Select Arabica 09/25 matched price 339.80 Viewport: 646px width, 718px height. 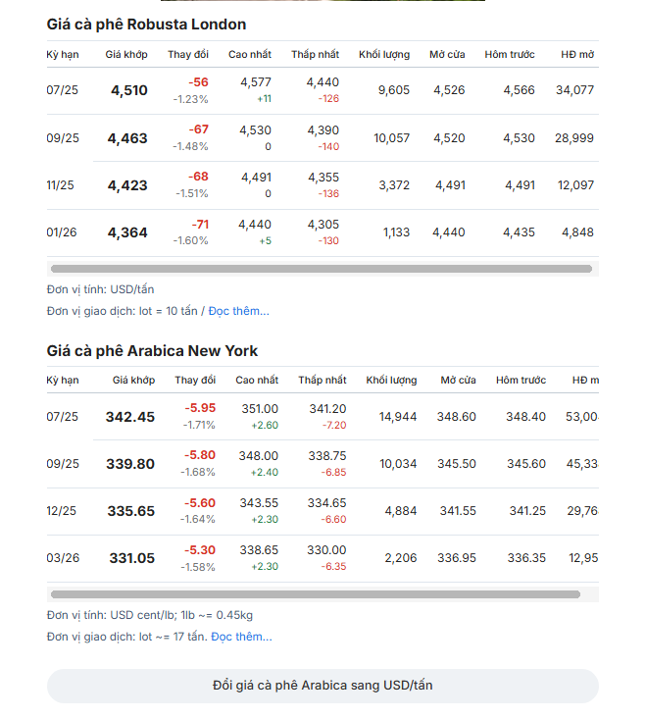130,464
